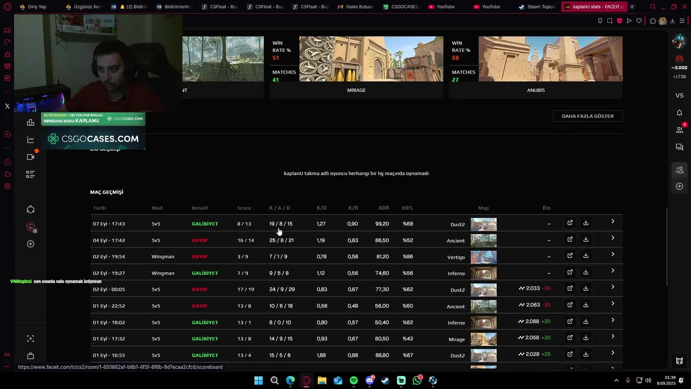Expand the 02 Eyl 19:54 Vertigo row chevron
691x389 pixels.
pos(613,254)
